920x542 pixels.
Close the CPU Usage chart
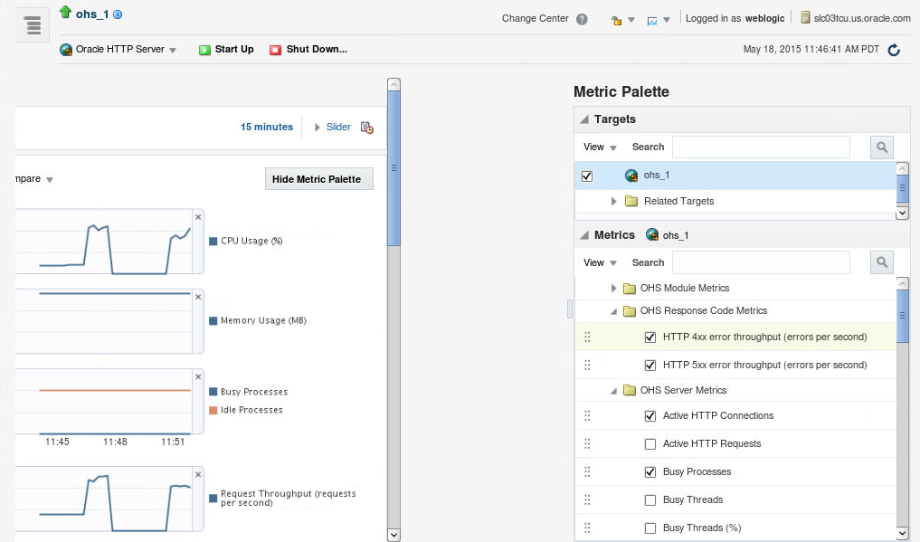198,217
